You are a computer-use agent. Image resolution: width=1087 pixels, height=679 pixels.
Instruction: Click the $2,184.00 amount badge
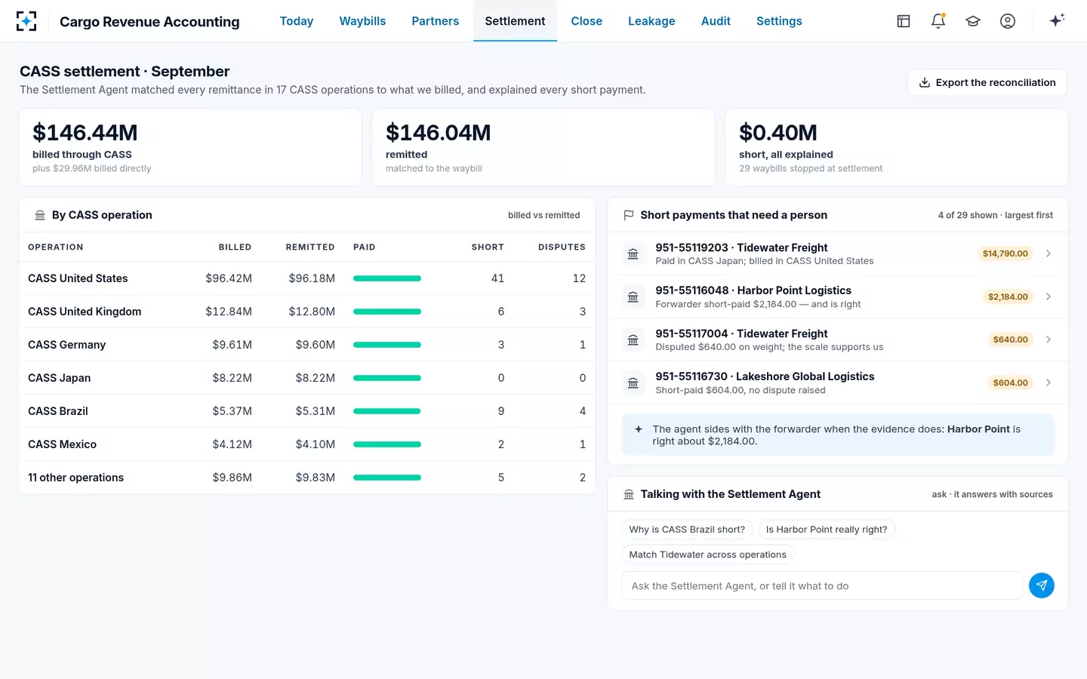(x=1008, y=296)
